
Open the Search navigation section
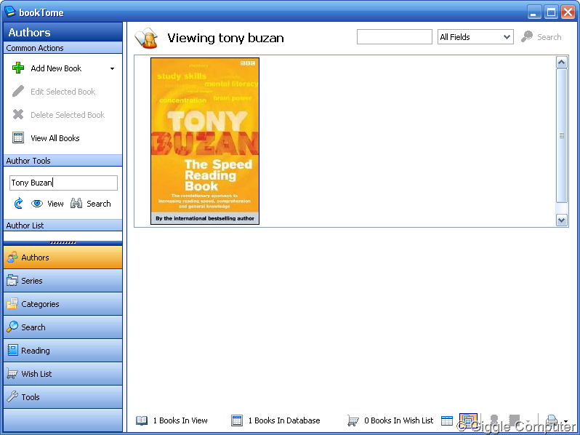(63, 327)
